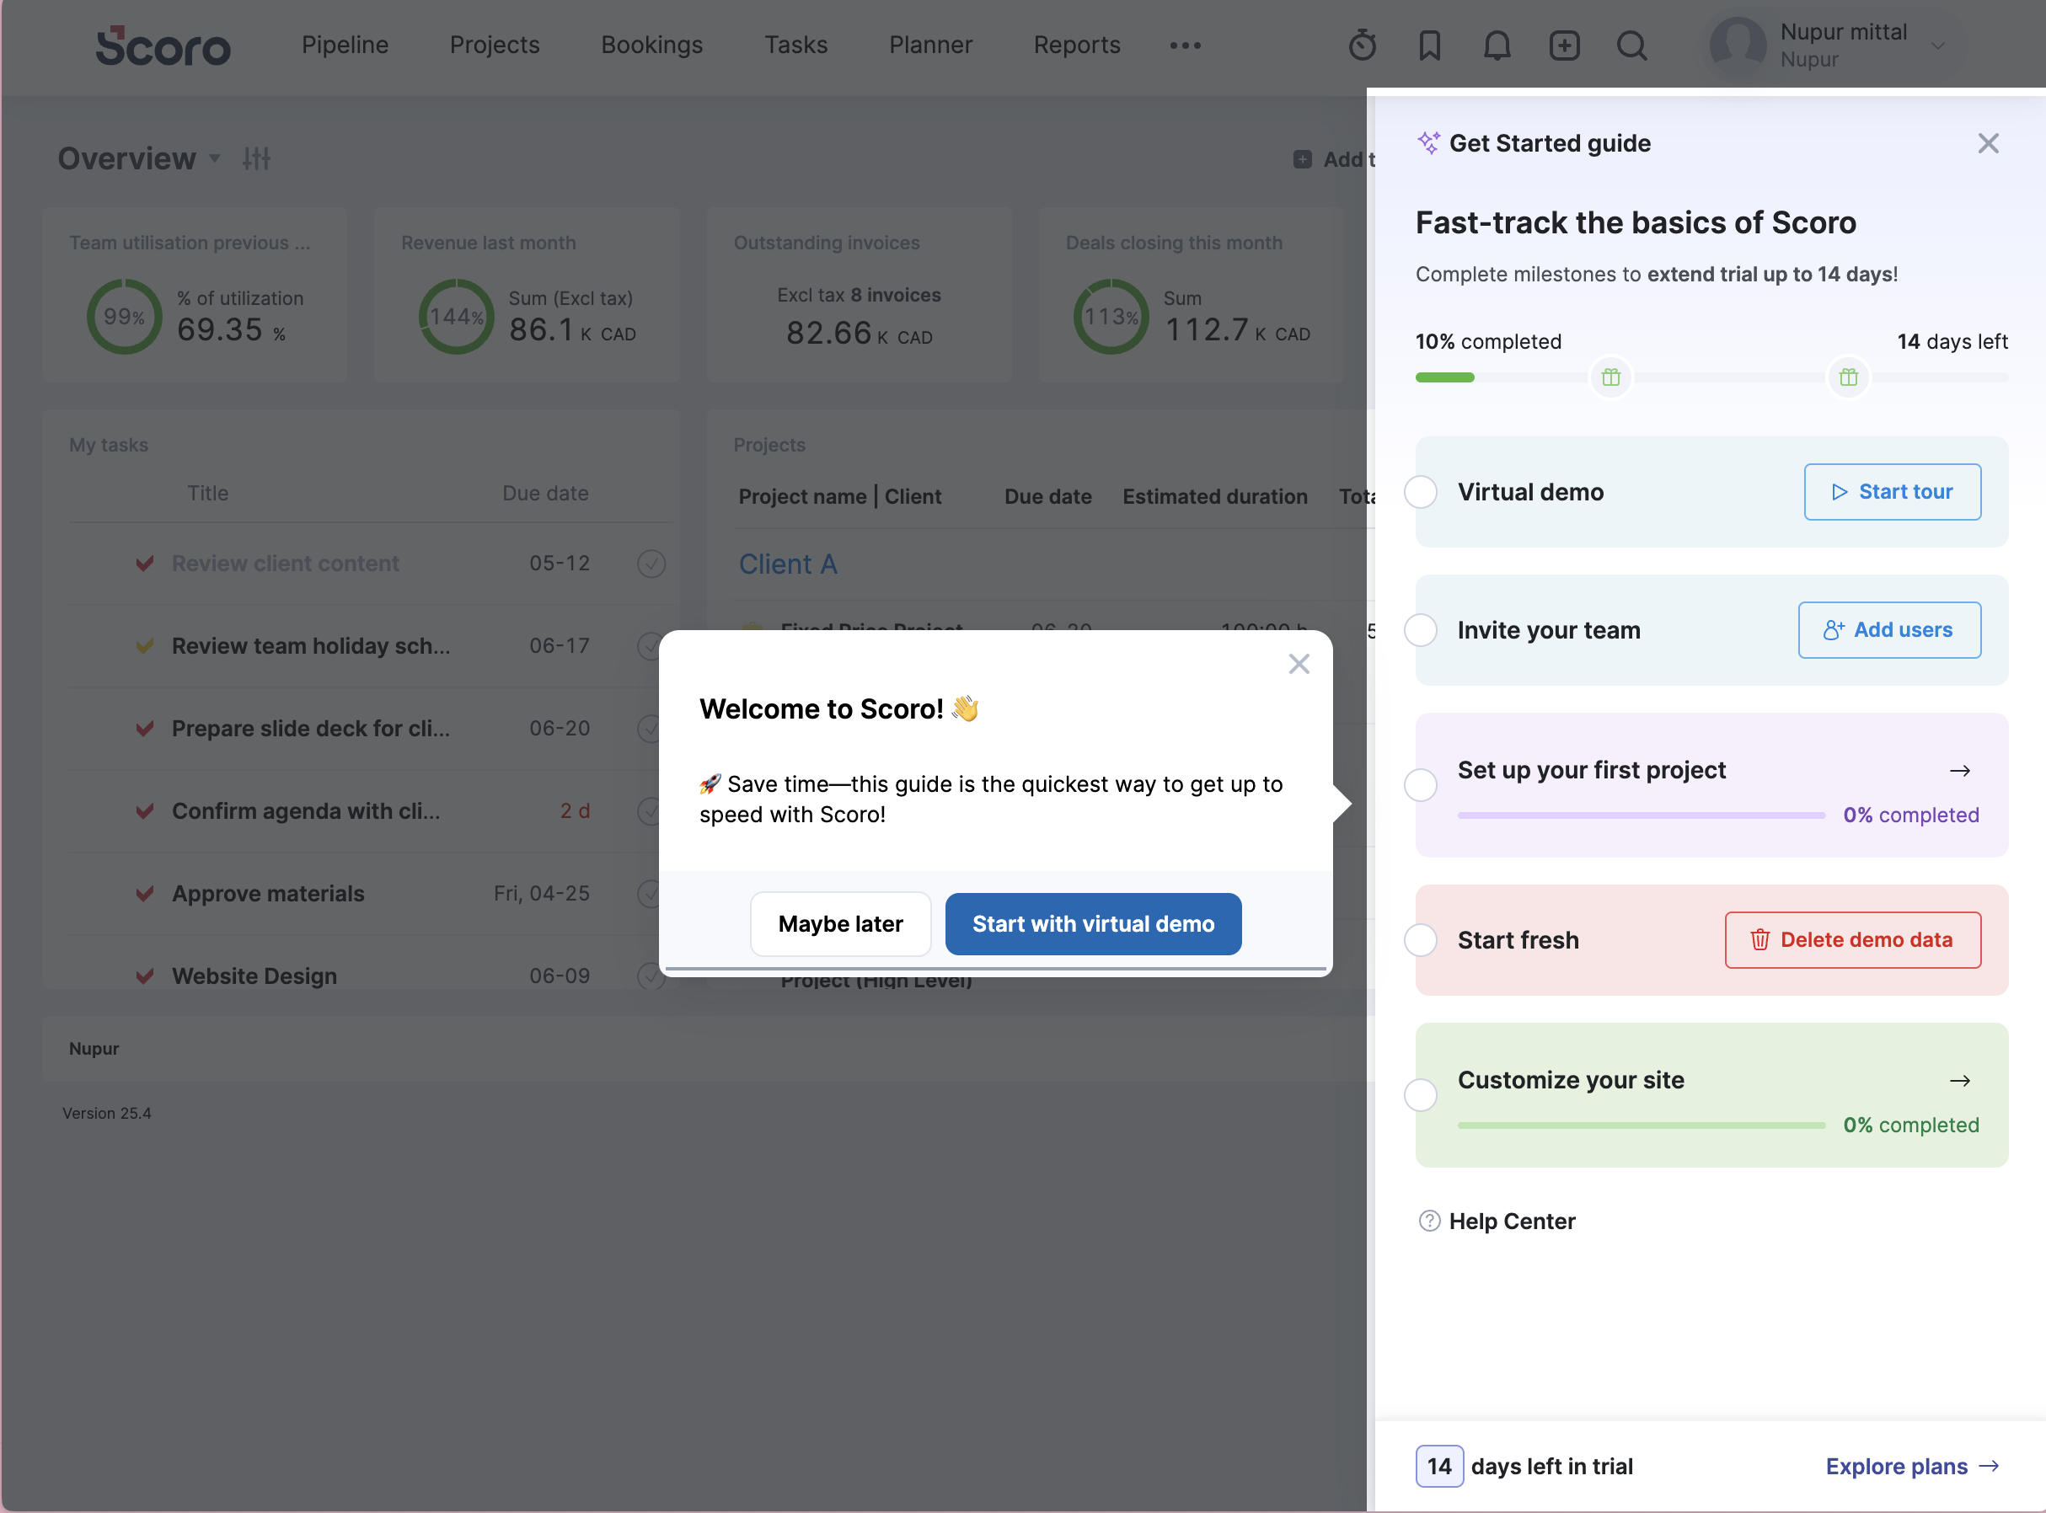Click the Add users button
Screen dimensions: 2046x1513
1889,630
